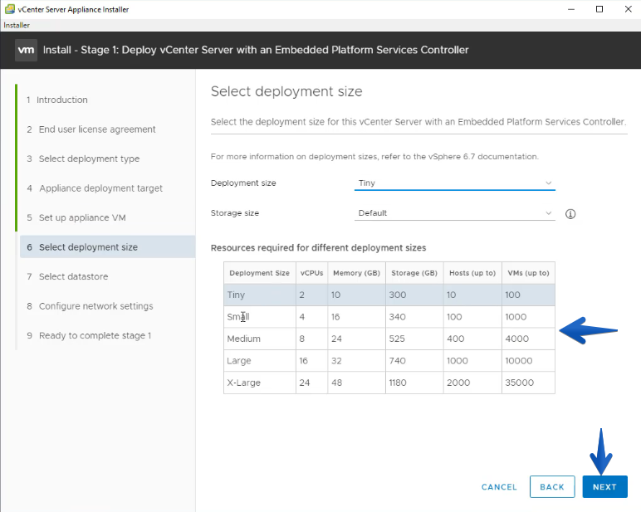The image size is (641, 512).
Task: Click the vCenter installer title bar icon
Action: 10,9
